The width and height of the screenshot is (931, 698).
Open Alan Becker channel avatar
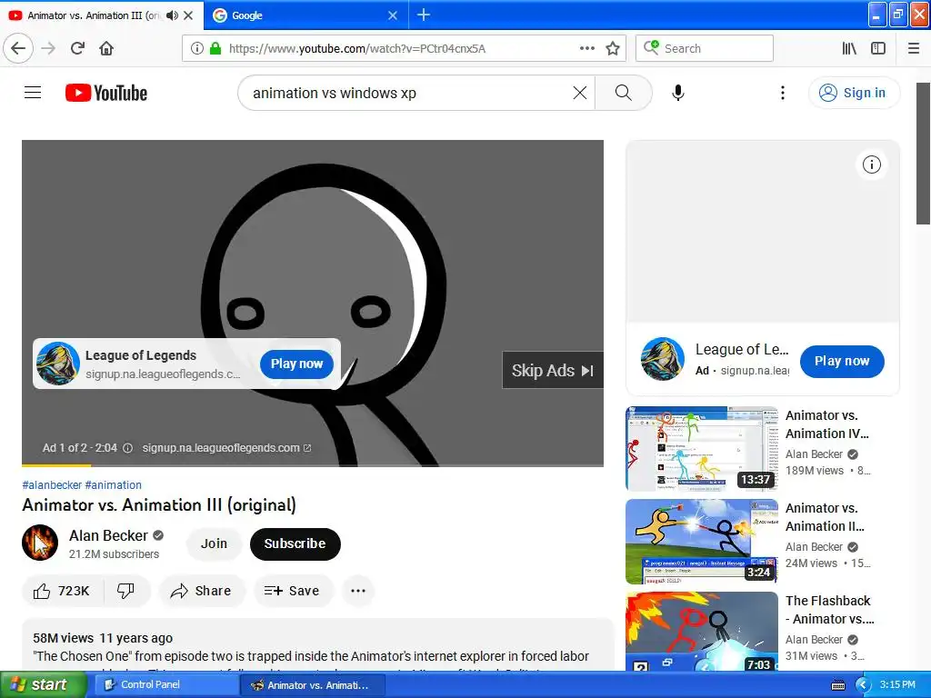(x=40, y=543)
